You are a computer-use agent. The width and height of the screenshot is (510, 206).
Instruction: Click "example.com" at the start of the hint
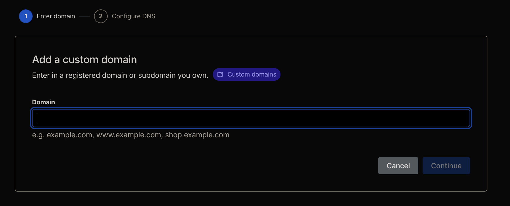(69, 135)
